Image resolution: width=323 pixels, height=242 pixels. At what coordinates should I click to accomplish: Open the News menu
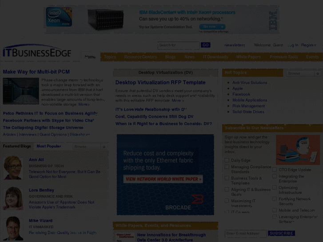tap(190, 57)
